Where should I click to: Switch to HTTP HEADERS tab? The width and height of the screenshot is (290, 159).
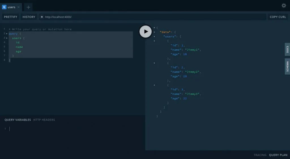pos(44,120)
